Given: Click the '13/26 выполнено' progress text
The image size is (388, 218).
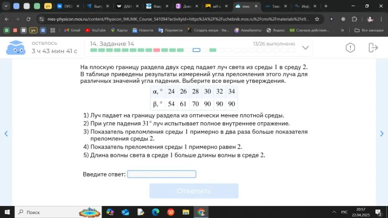Looking at the screenshot, I should coord(274,44).
